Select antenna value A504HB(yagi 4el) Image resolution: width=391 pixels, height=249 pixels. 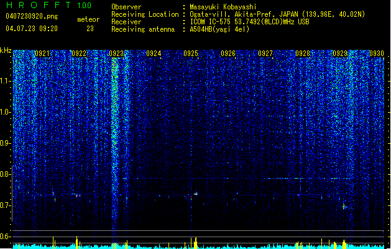click(x=219, y=29)
